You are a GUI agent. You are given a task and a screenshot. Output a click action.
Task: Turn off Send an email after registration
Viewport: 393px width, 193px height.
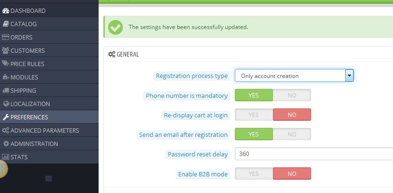click(292, 135)
